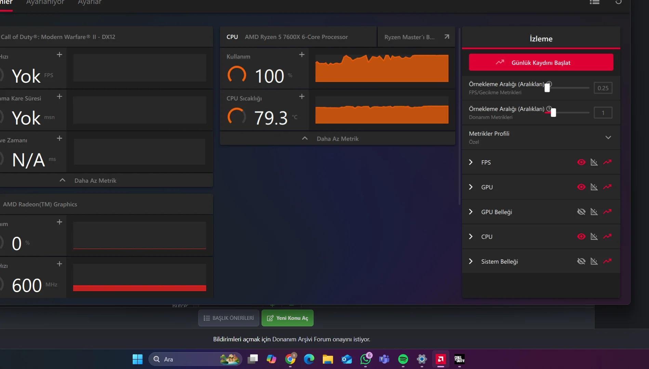Screen dimensions: 649x369
Task: Show help for Donanım Metrikleri sampling interval
Action: point(549,109)
